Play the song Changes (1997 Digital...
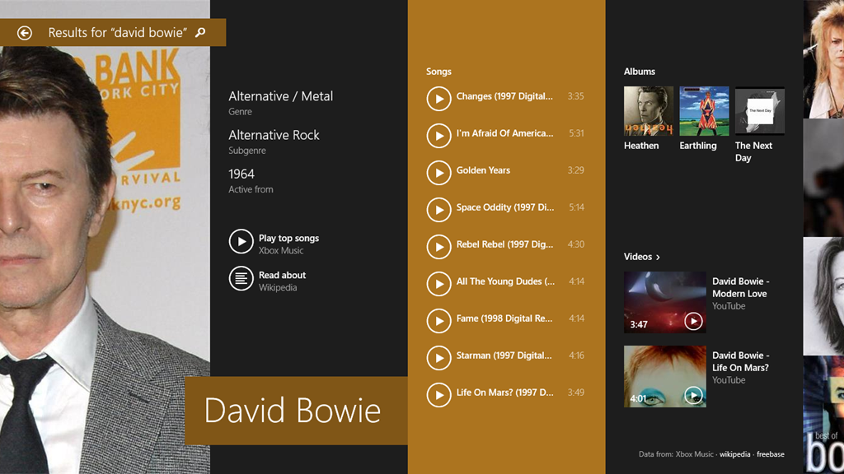This screenshot has width=844, height=474. [x=438, y=99]
